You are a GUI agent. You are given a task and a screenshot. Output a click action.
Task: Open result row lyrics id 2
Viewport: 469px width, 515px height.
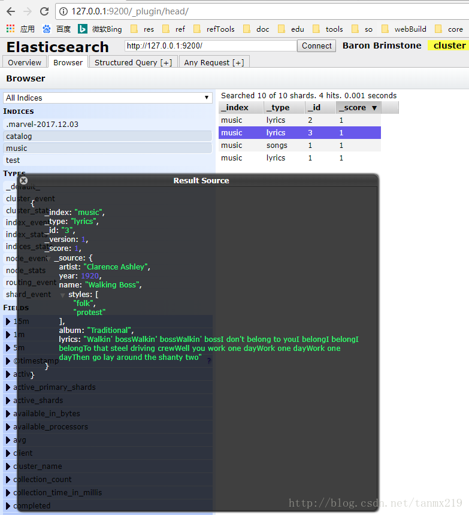pos(299,120)
